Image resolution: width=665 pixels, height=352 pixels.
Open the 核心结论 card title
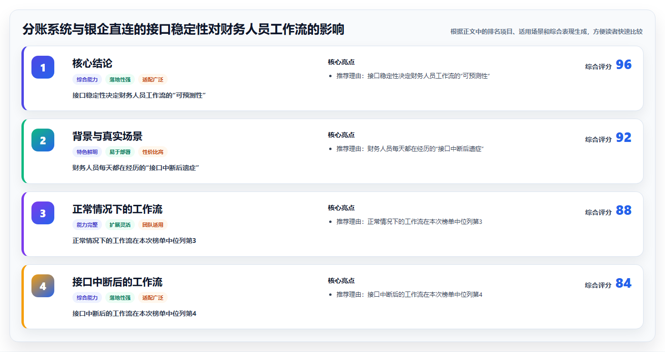pos(92,63)
